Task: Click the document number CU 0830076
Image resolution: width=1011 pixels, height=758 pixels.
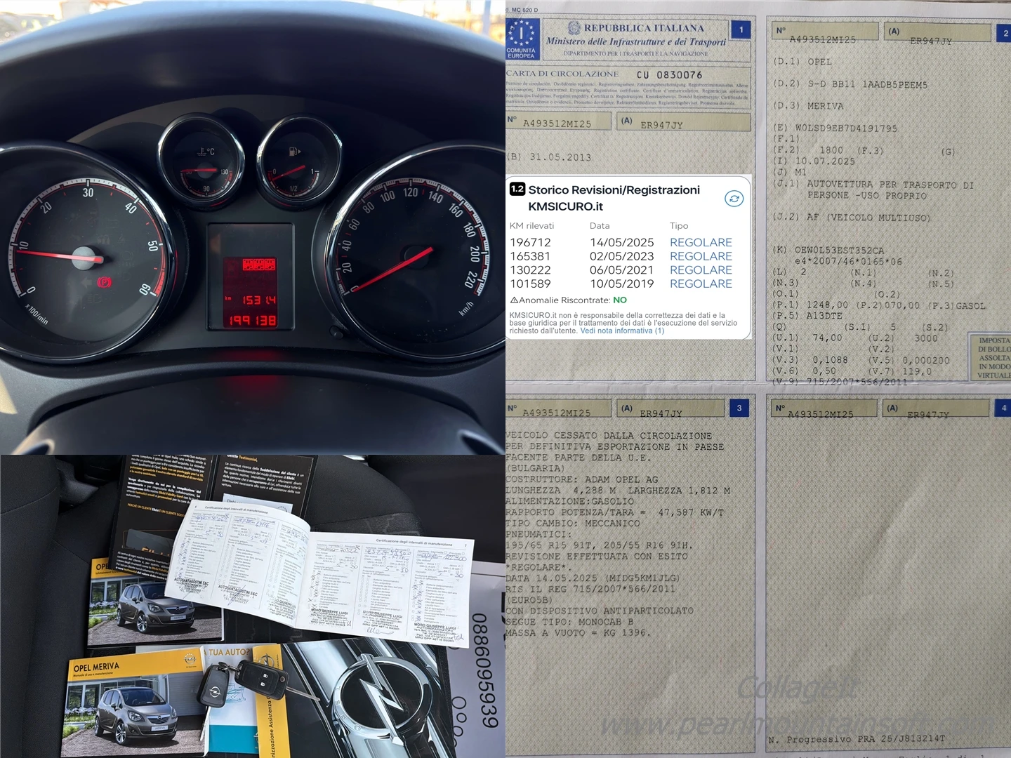Action: (x=669, y=75)
